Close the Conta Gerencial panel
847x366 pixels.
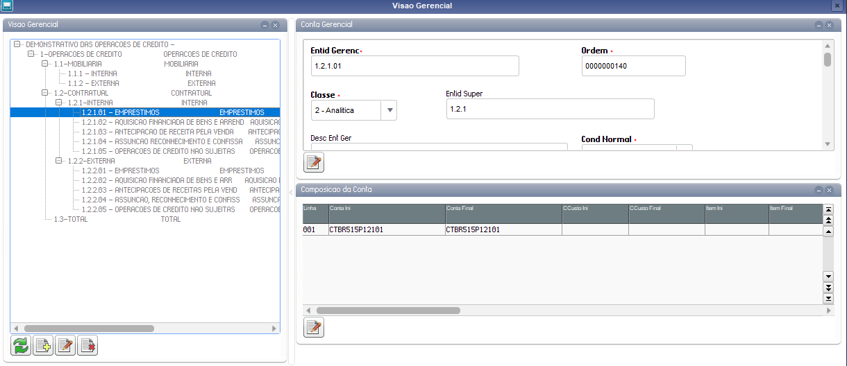coord(829,25)
